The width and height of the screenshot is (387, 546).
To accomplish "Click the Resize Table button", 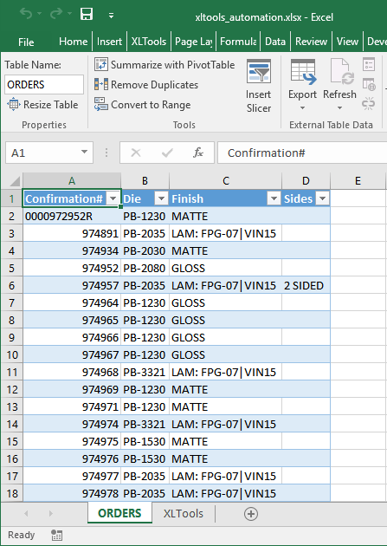I will (42, 105).
